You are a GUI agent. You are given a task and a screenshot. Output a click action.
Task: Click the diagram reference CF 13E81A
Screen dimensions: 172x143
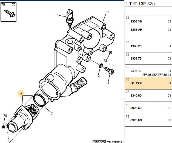[x=114, y=142]
